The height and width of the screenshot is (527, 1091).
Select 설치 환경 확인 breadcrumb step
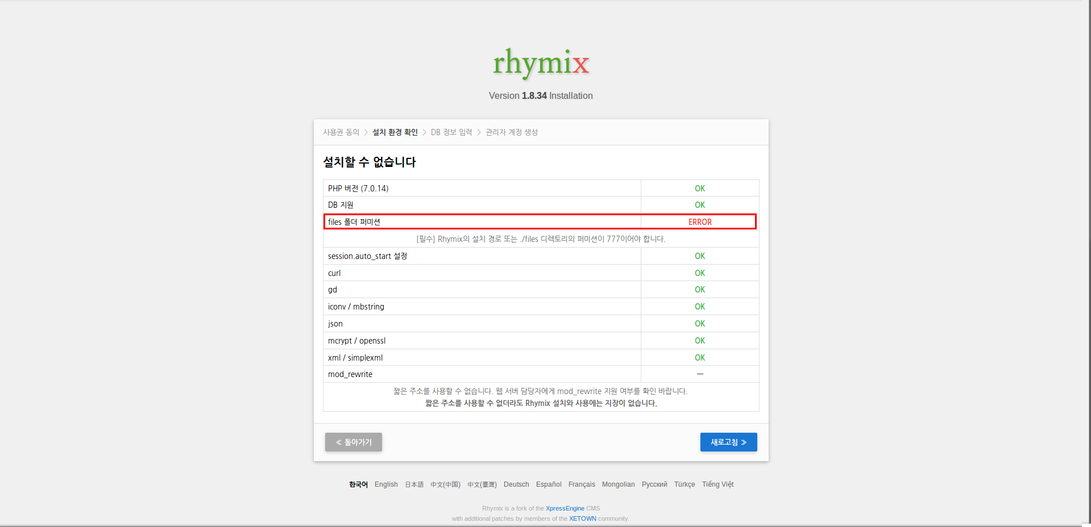tap(395, 132)
